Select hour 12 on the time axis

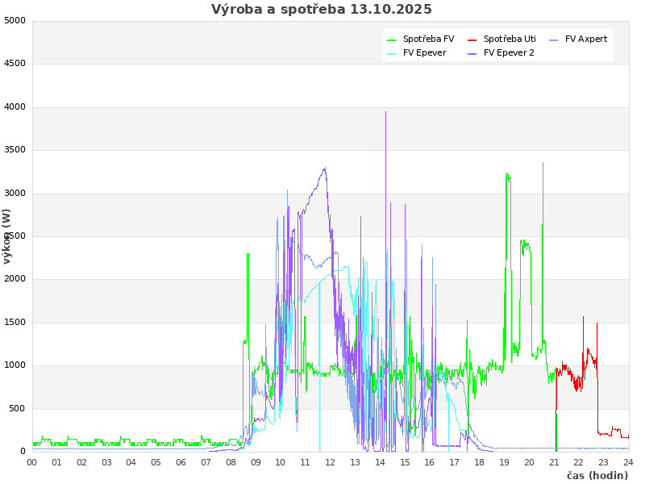coord(331,462)
